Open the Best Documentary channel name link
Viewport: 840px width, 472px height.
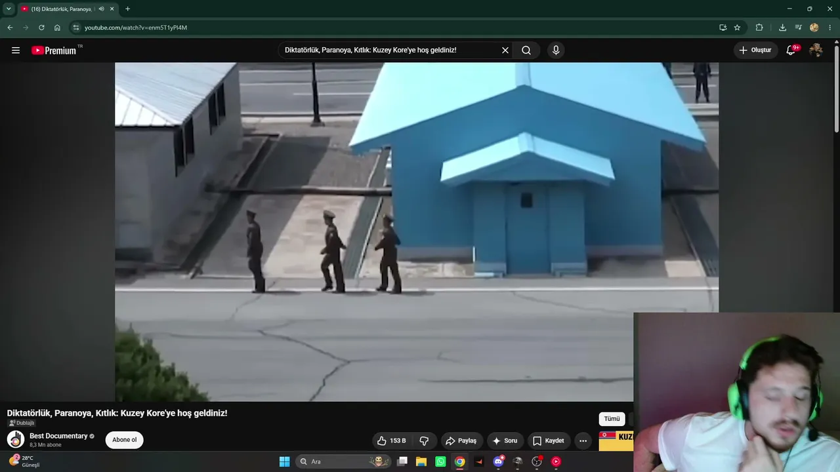point(58,436)
